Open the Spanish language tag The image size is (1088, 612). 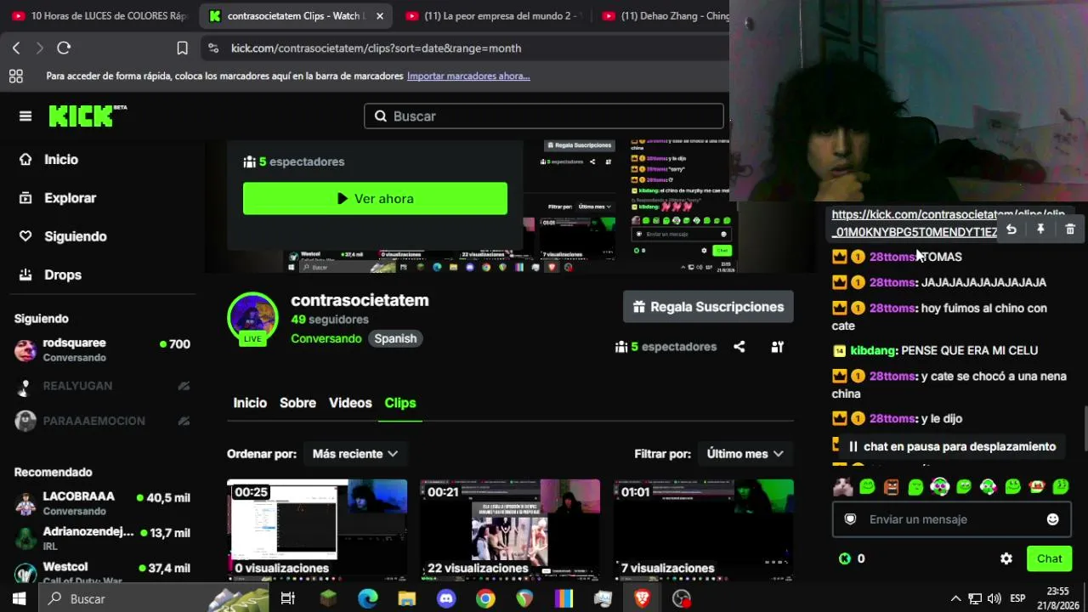395,338
